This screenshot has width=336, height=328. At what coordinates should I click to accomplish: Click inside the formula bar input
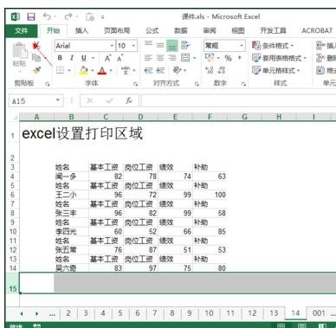pos(238,100)
